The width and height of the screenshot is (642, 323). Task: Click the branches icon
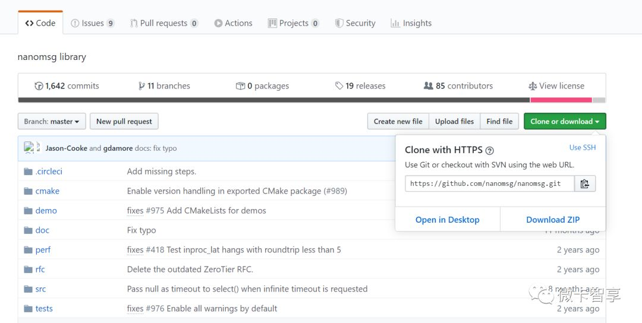[x=141, y=86]
